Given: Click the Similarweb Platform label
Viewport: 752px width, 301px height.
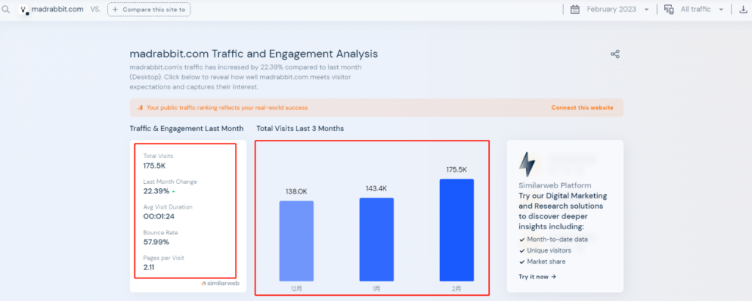Looking at the screenshot, I should point(555,185).
